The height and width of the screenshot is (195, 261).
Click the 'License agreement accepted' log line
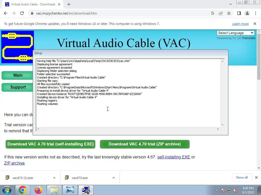[55, 68]
